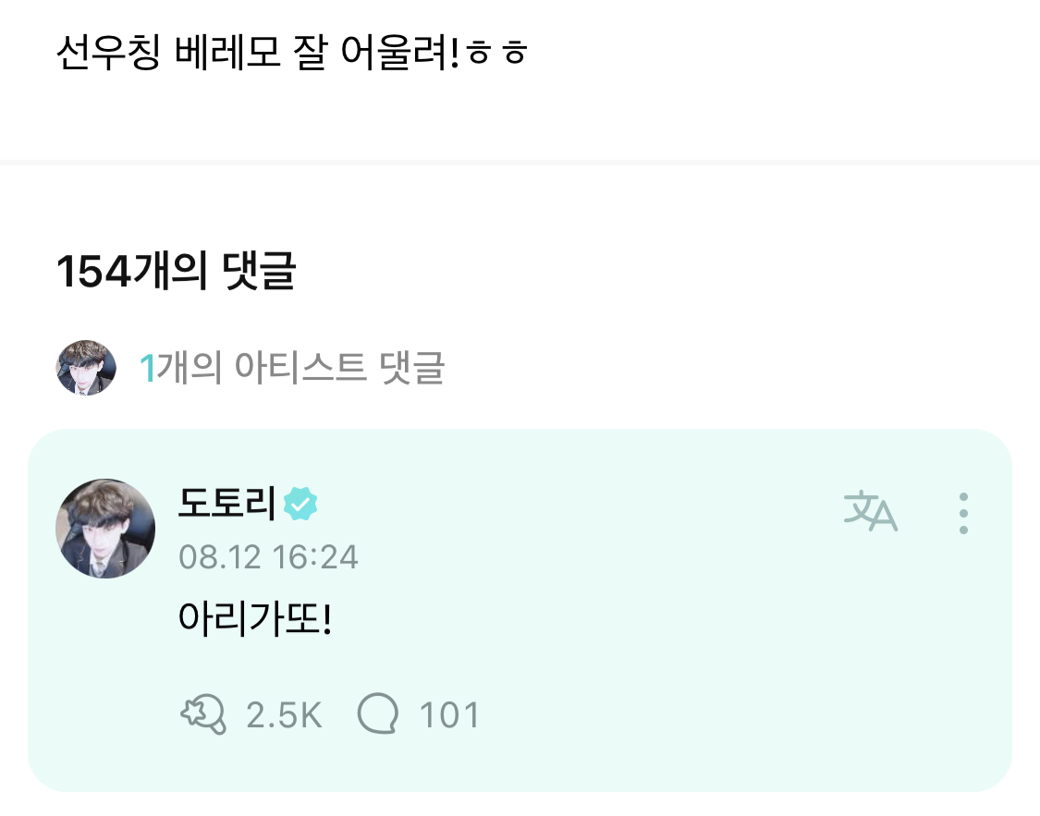Click the ㅎㅎ characters ending the post
This screenshot has width=1040, height=816.
(497, 55)
